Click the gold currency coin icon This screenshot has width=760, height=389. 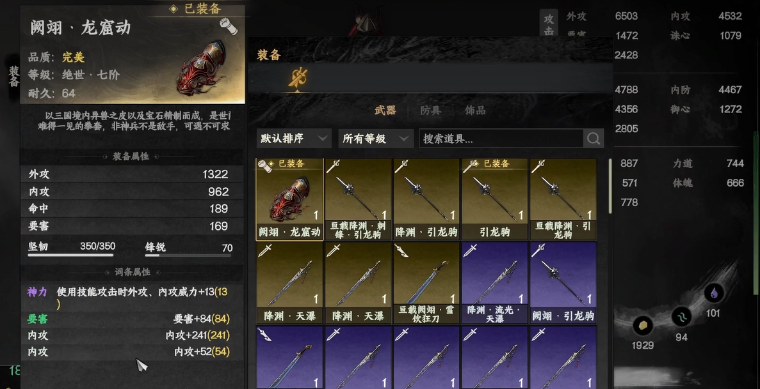coord(643,326)
